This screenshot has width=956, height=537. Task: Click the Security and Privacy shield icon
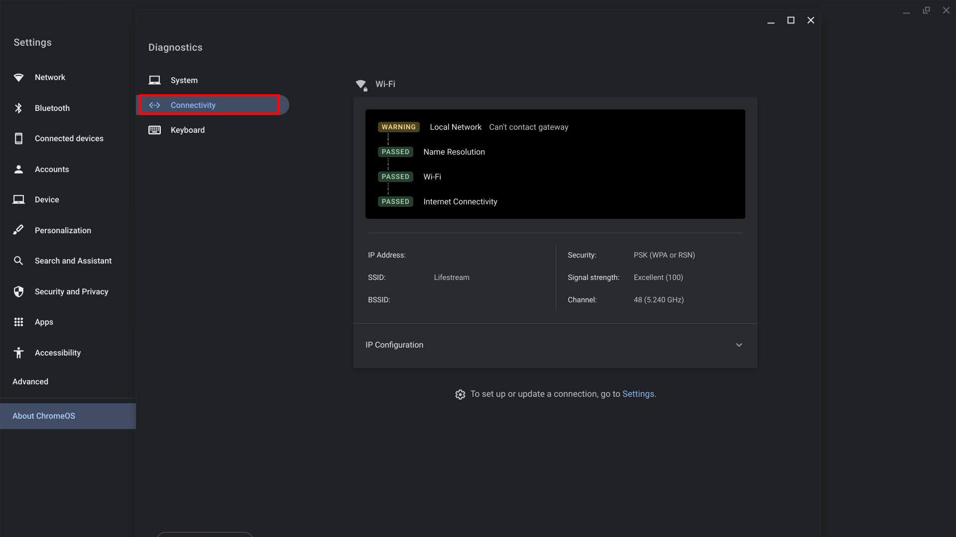[x=18, y=291]
